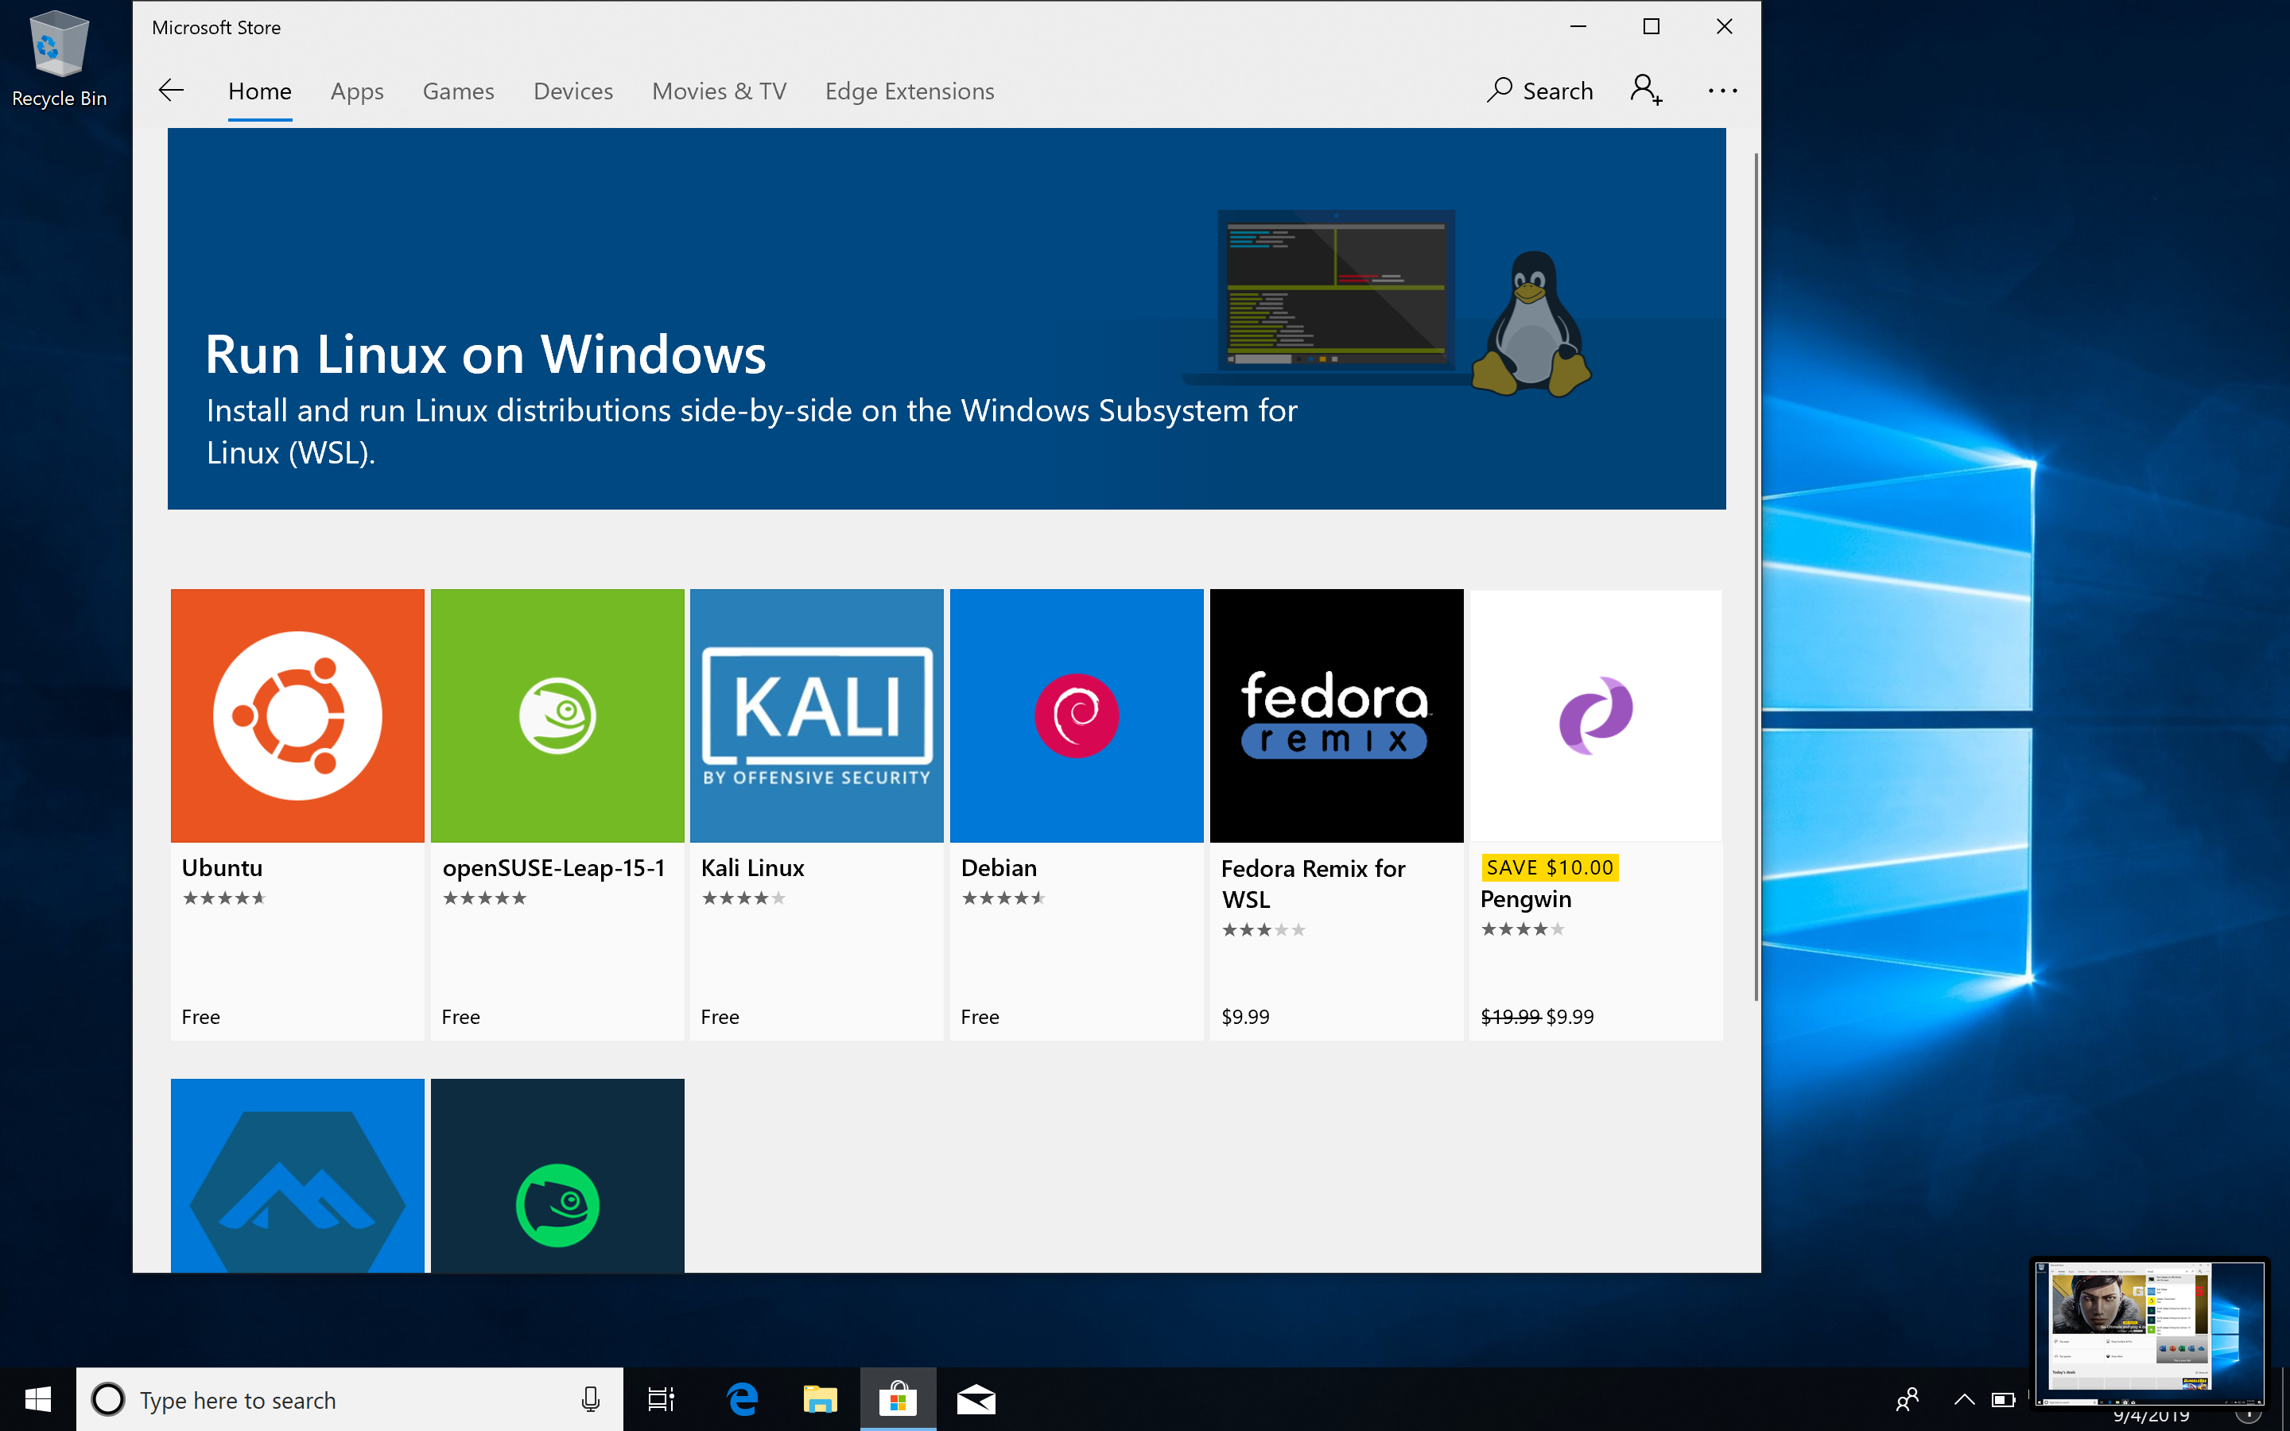Screen dimensions: 2290x1431
Task: Click the sign-in account icon
Action: click(1646, 91)
